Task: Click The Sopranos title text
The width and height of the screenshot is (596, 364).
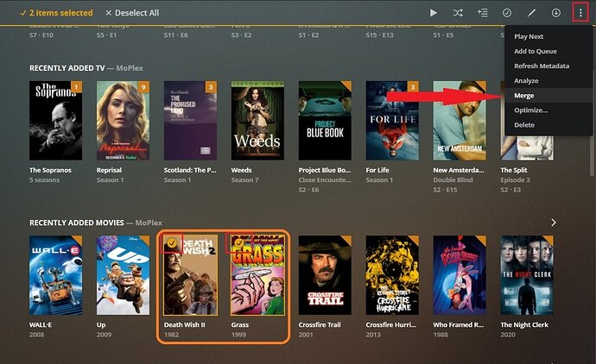Action: (50, 170)
